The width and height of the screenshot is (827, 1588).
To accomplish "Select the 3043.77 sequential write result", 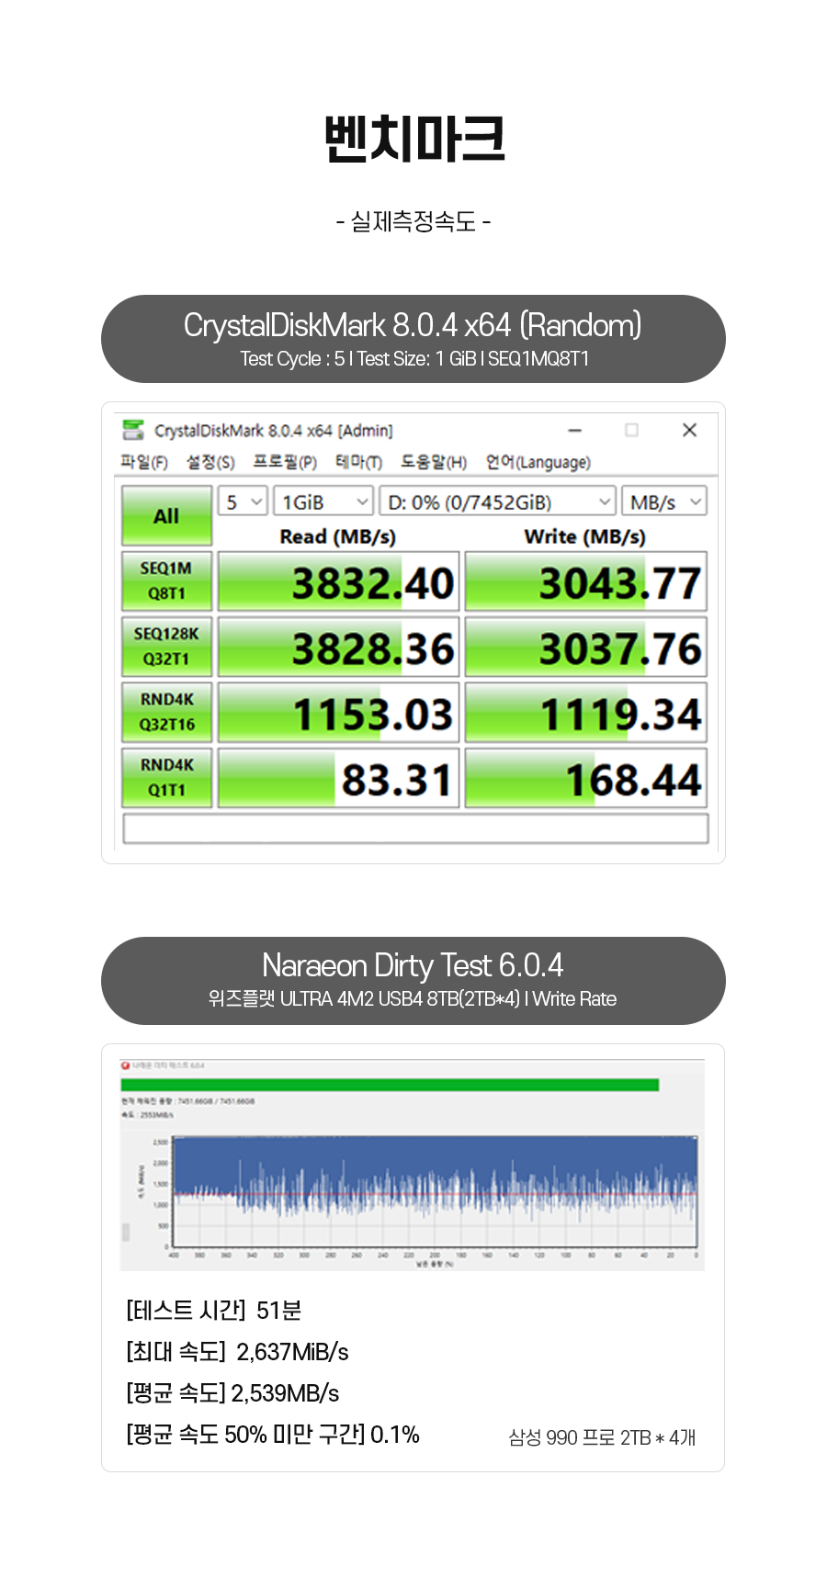I will coord(585,581).
